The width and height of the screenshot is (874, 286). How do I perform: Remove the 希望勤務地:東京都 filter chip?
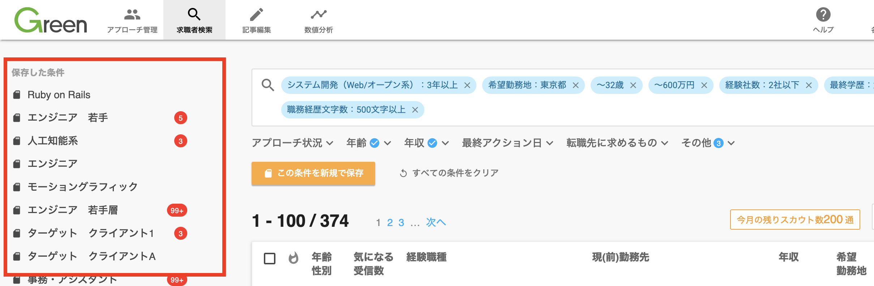point(576,85)
